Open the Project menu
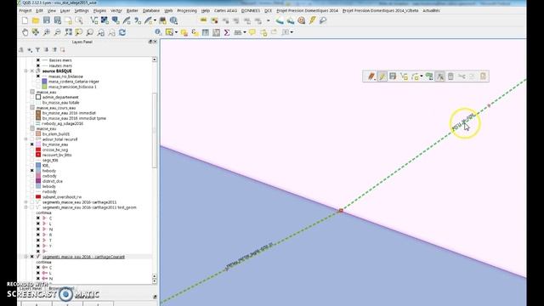 click(25, 11)
